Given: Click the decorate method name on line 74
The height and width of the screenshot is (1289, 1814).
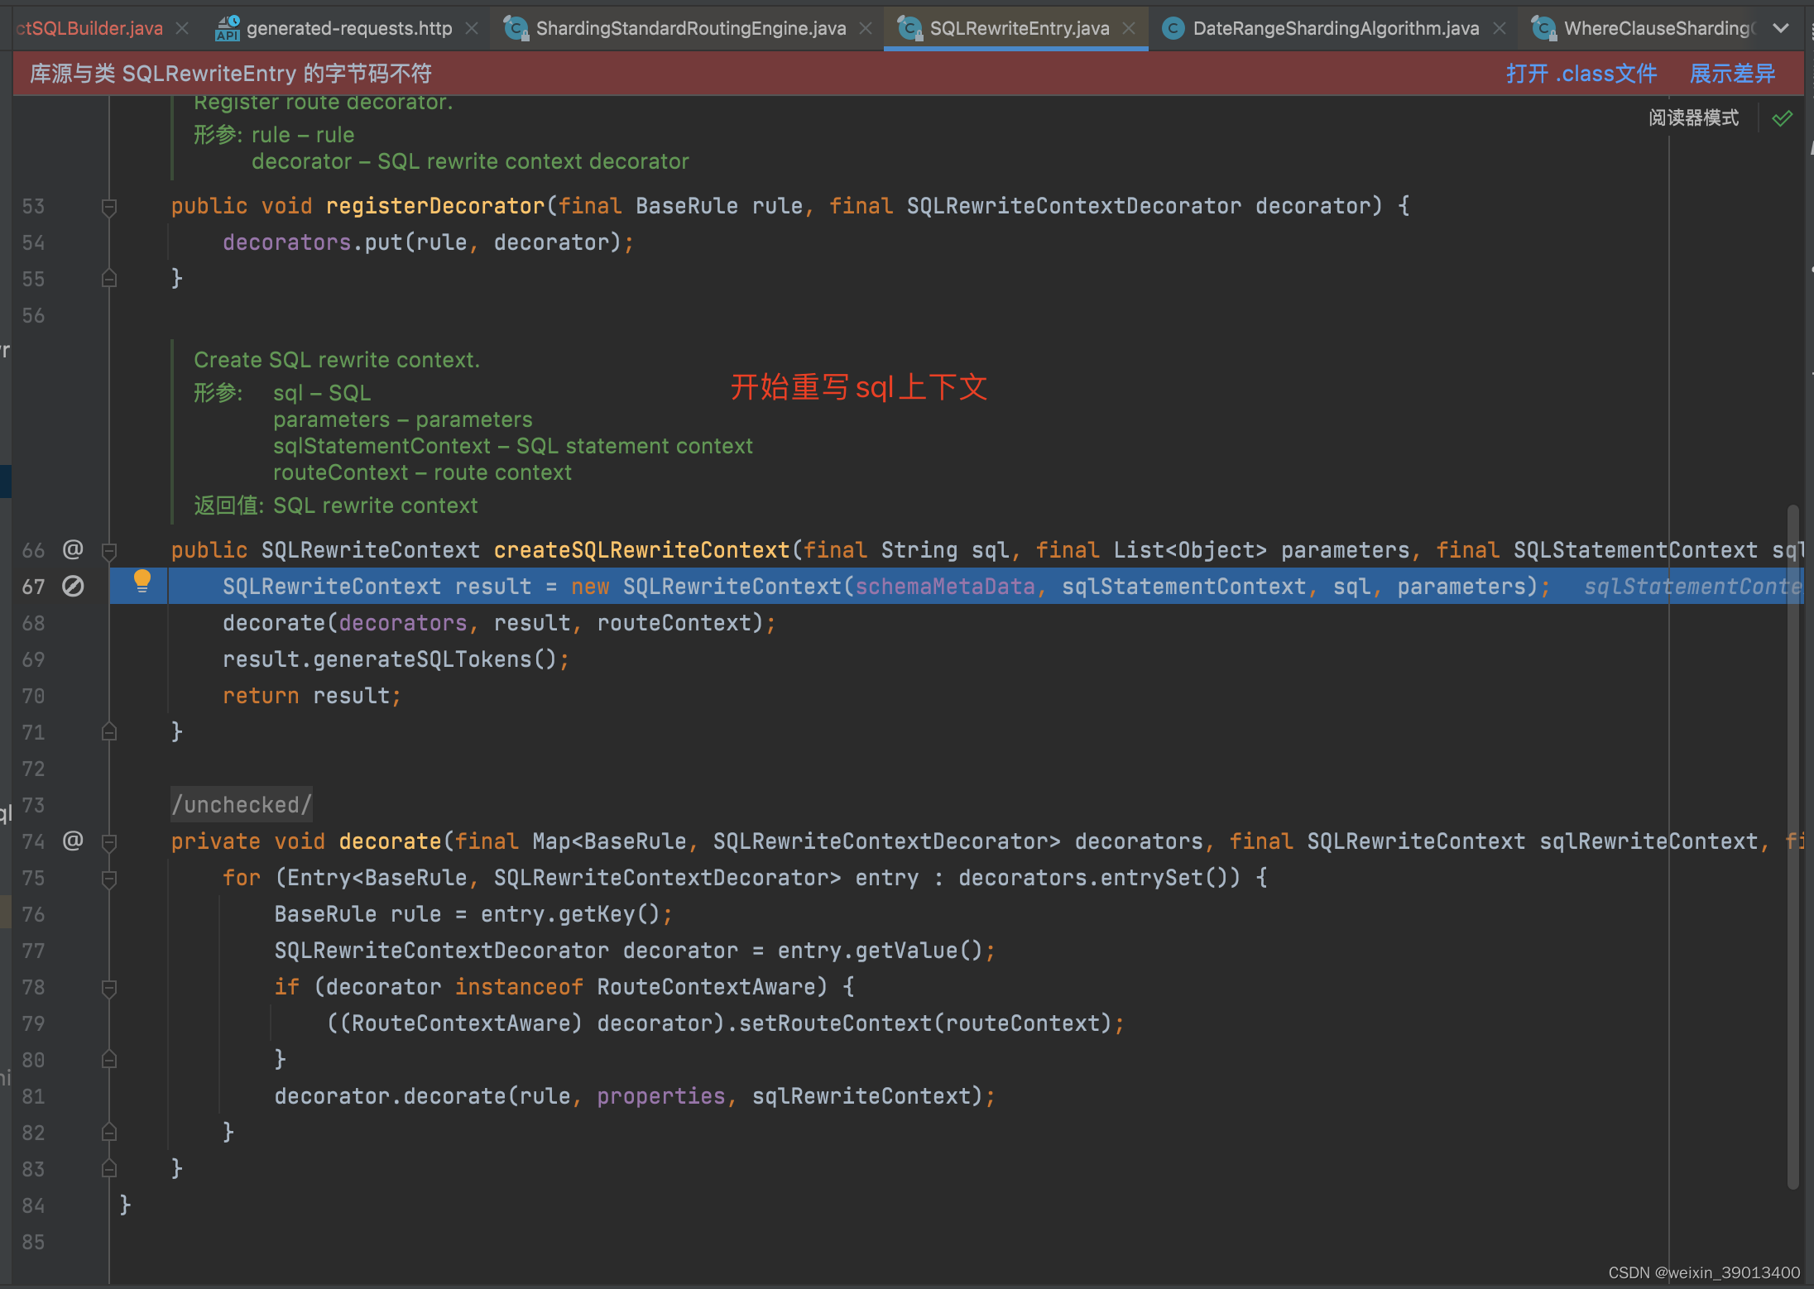Looking at the screenshot, I should tap(390, 841).
